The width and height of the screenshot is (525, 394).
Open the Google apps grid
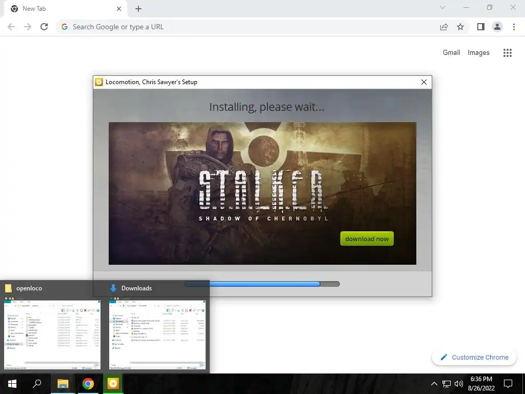click(x=507, y=53)
